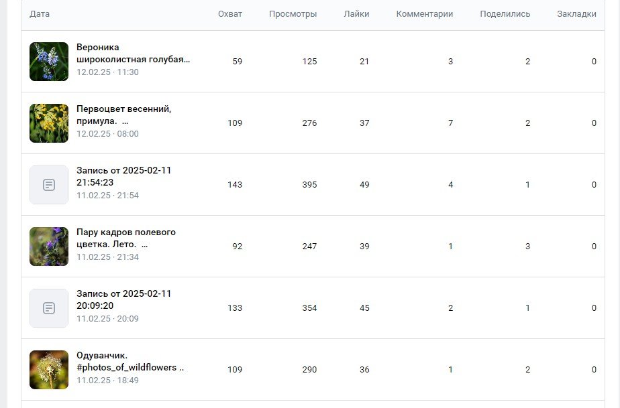Open post titled Вероника широколистная голубая
620x408 pixels.
click(133, 53)
